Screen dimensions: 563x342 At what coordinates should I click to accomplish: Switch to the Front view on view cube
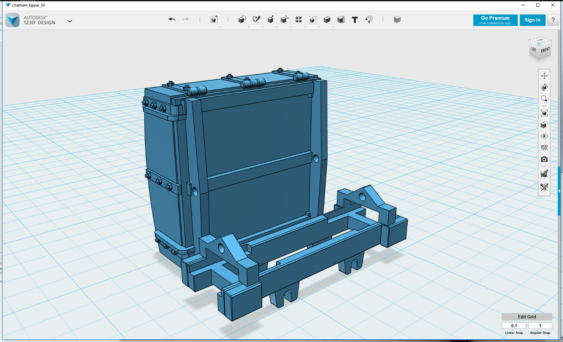pyautogui.click(x=545, y=50)
